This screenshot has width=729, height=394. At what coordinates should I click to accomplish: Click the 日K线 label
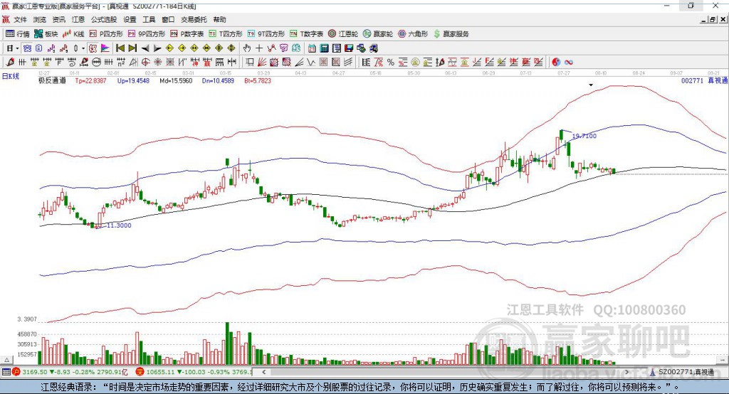click(11, 77)
